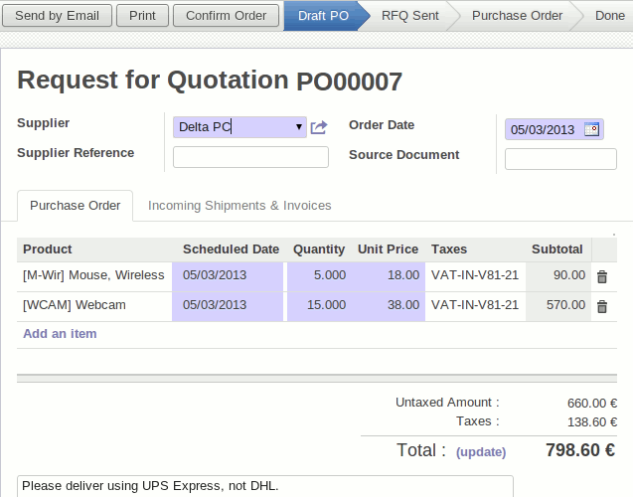633x497 pixels.
Task: Click Send by Email button
Action: point(58,16)
